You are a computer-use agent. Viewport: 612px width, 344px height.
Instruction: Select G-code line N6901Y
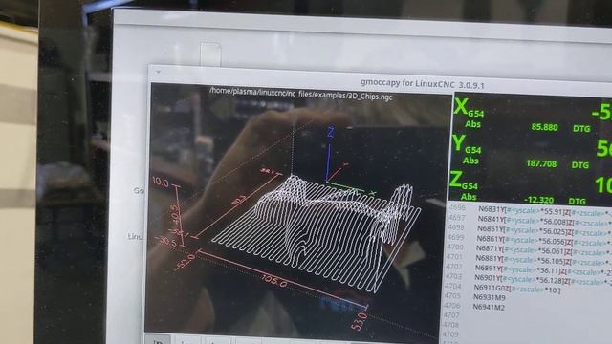[542, 280]
